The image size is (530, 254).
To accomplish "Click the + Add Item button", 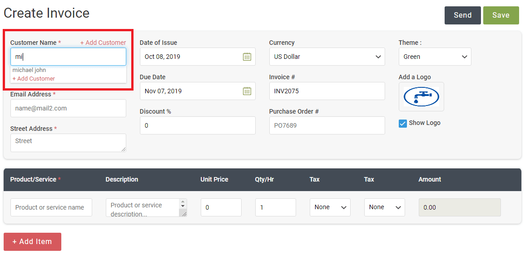I will click(32, 241).
